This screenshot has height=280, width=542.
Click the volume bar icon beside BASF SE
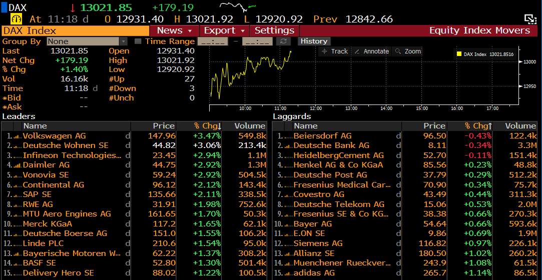point(18,263)
